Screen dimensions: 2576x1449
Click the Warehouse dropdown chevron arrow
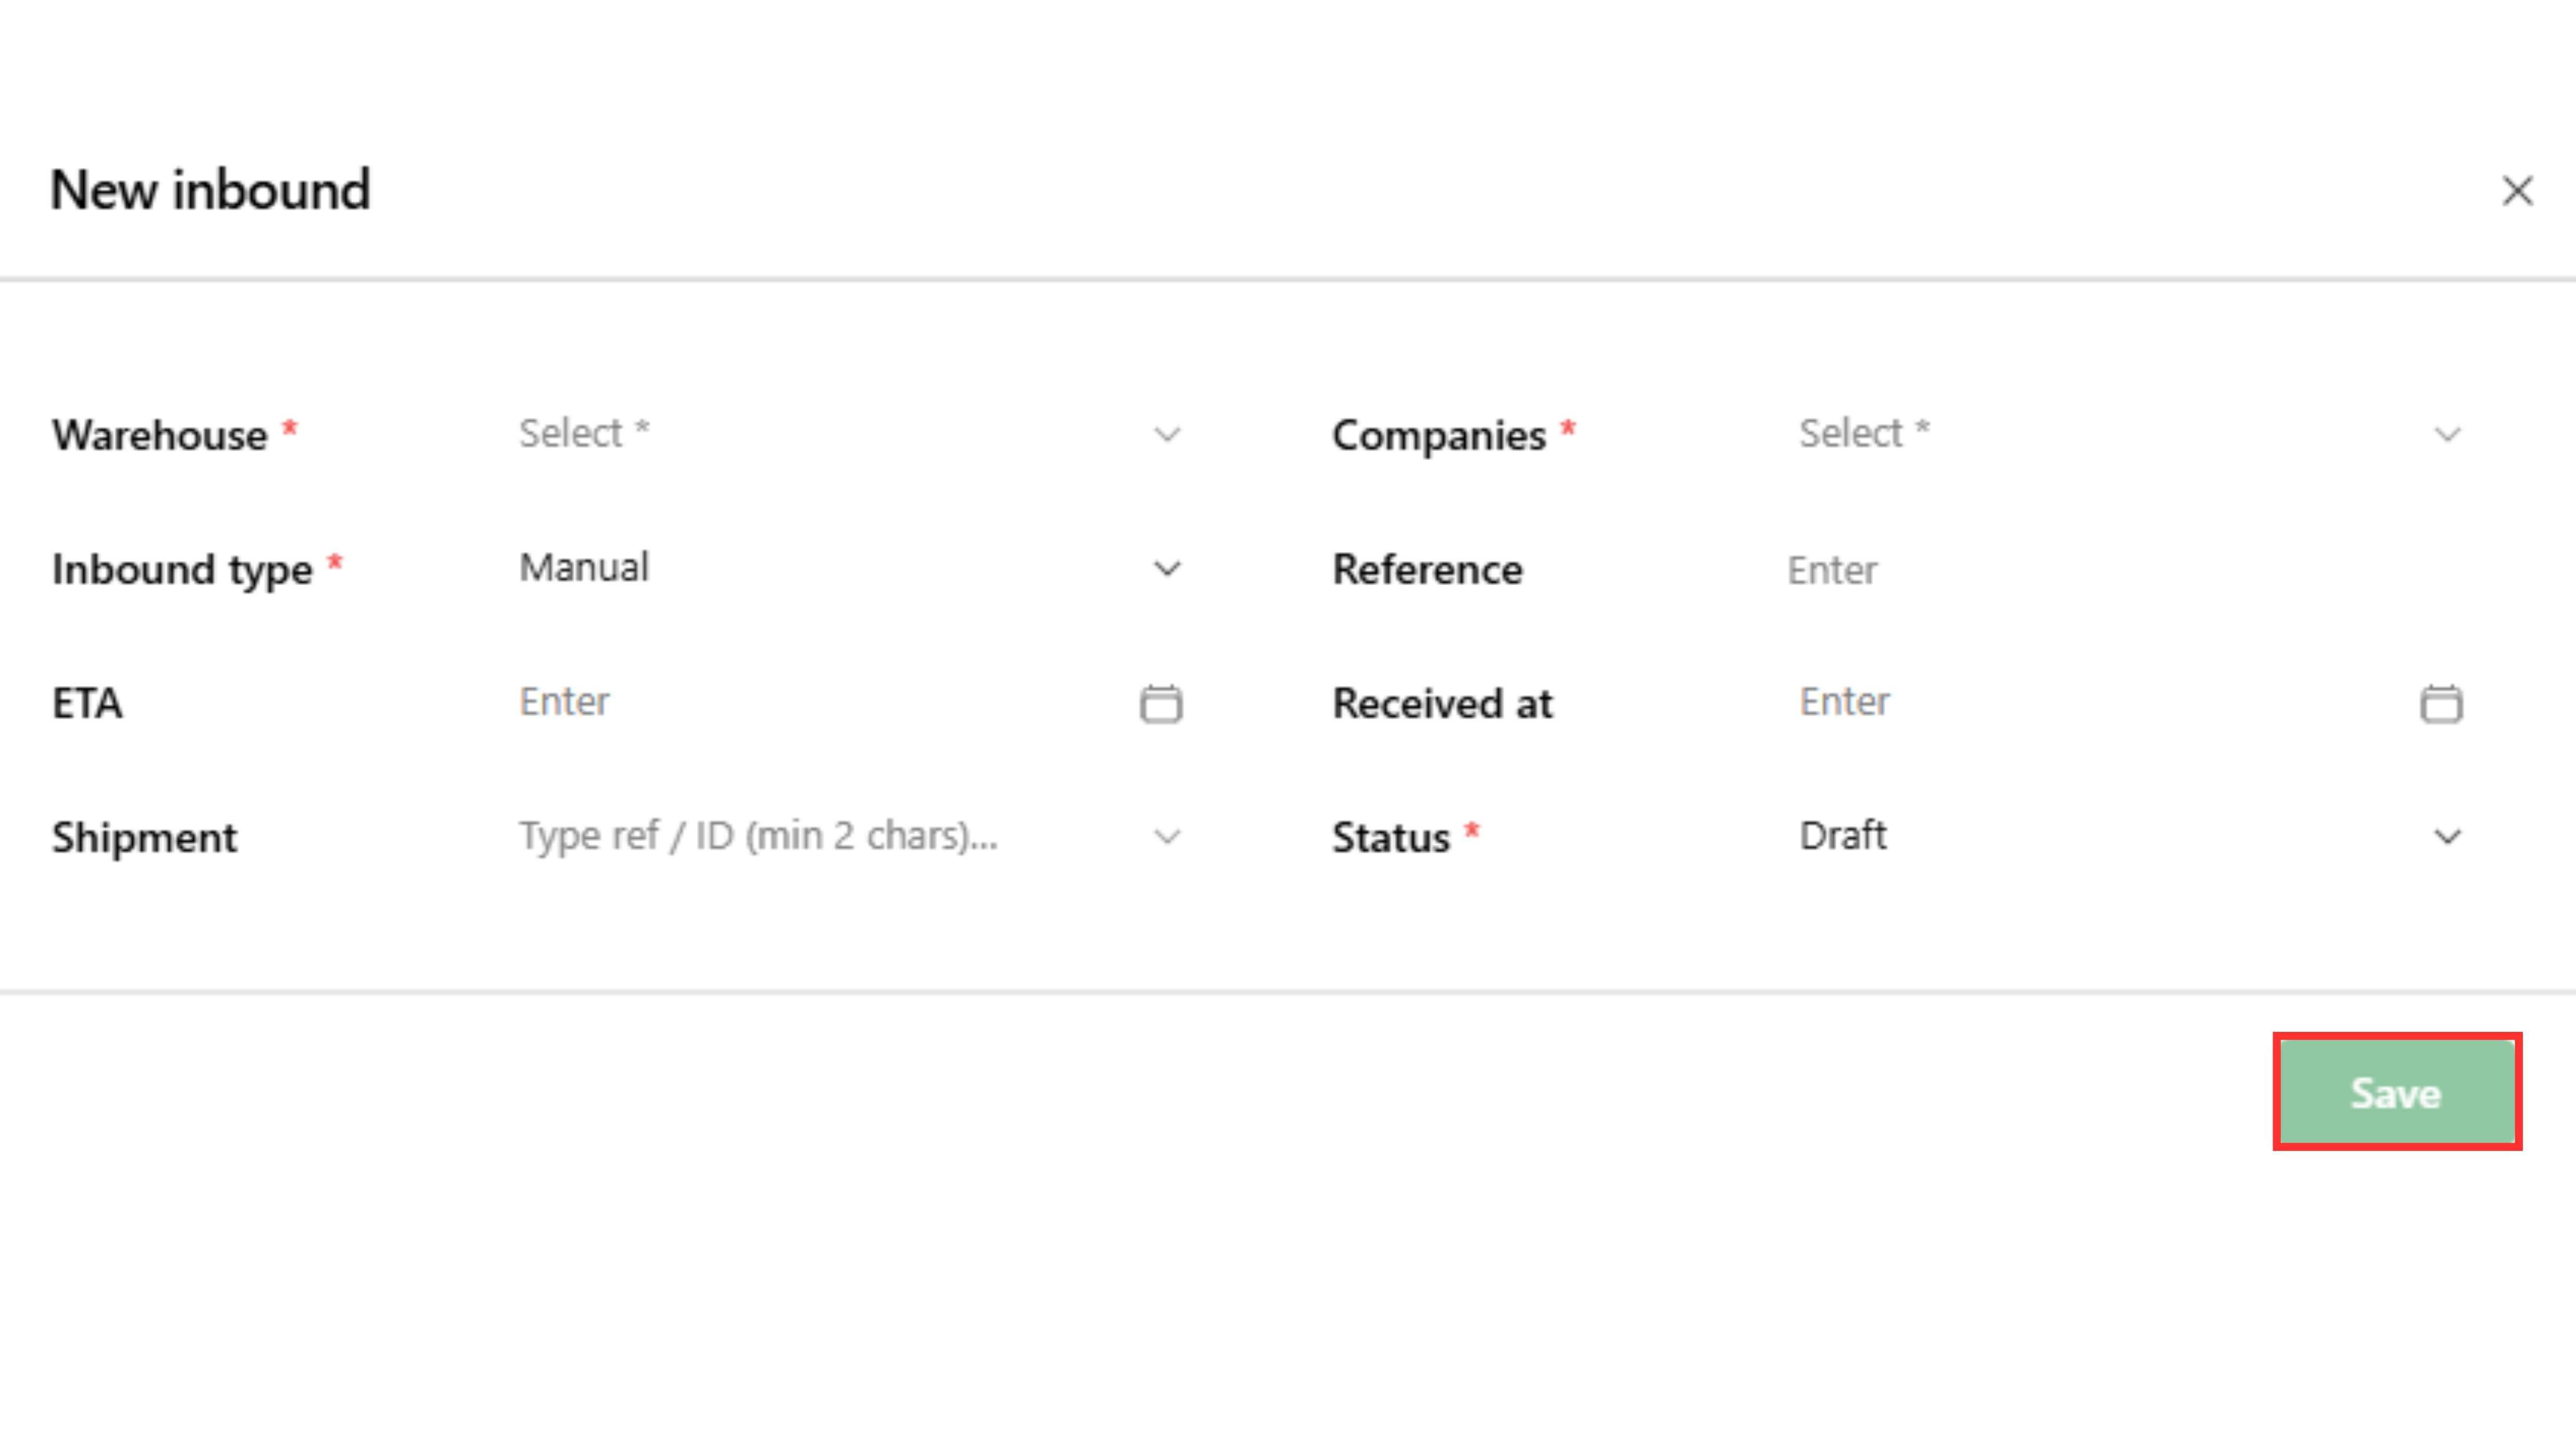pos(1166,435)
